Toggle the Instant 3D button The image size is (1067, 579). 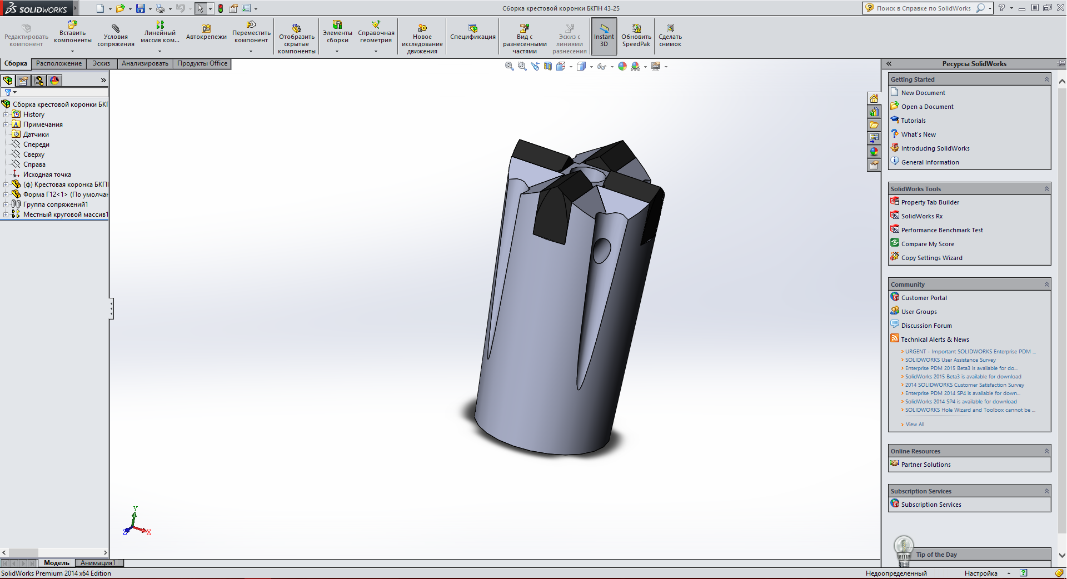[604, 36]
